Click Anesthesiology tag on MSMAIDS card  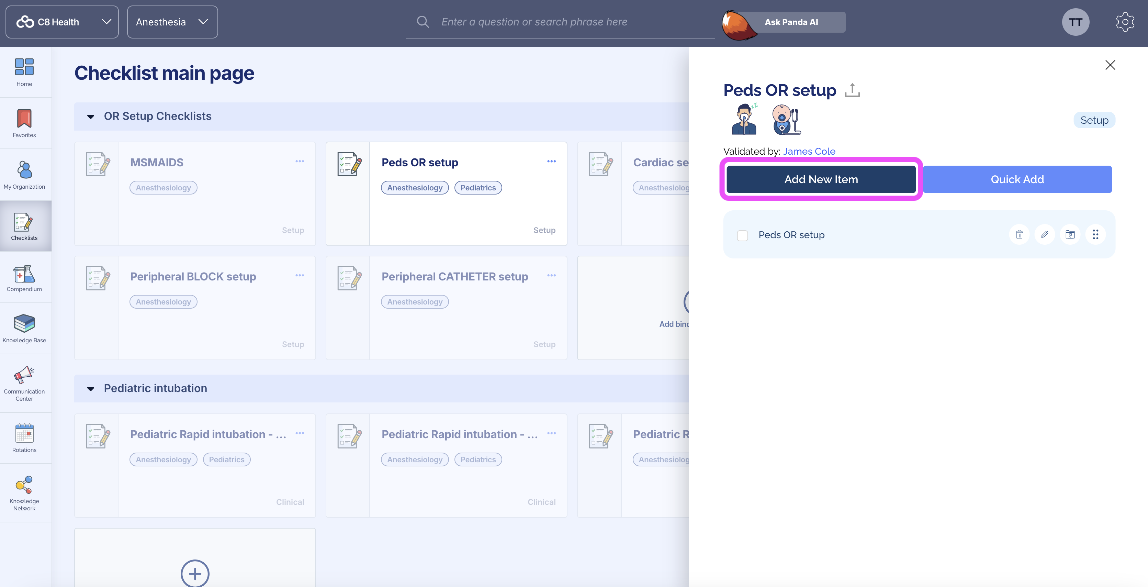pos(163,188)
